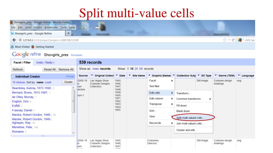The height and width of the screenshot is (153, 273).
Task: Choose Text filter from column menu
Action: 161,86
